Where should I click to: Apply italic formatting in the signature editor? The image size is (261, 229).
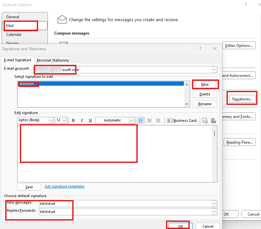pos(82,120)
